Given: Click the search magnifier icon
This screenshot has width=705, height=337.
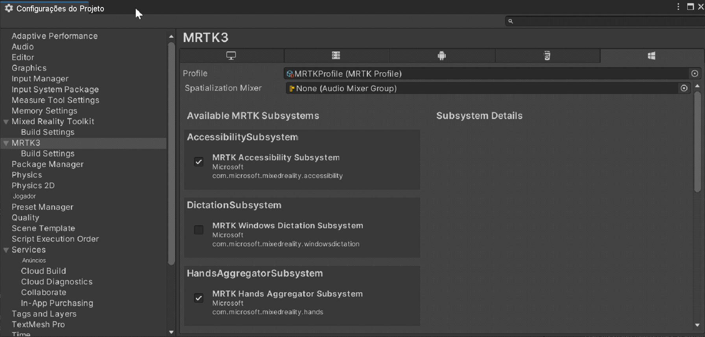Looking at the screenshot, I should [511, 21].
